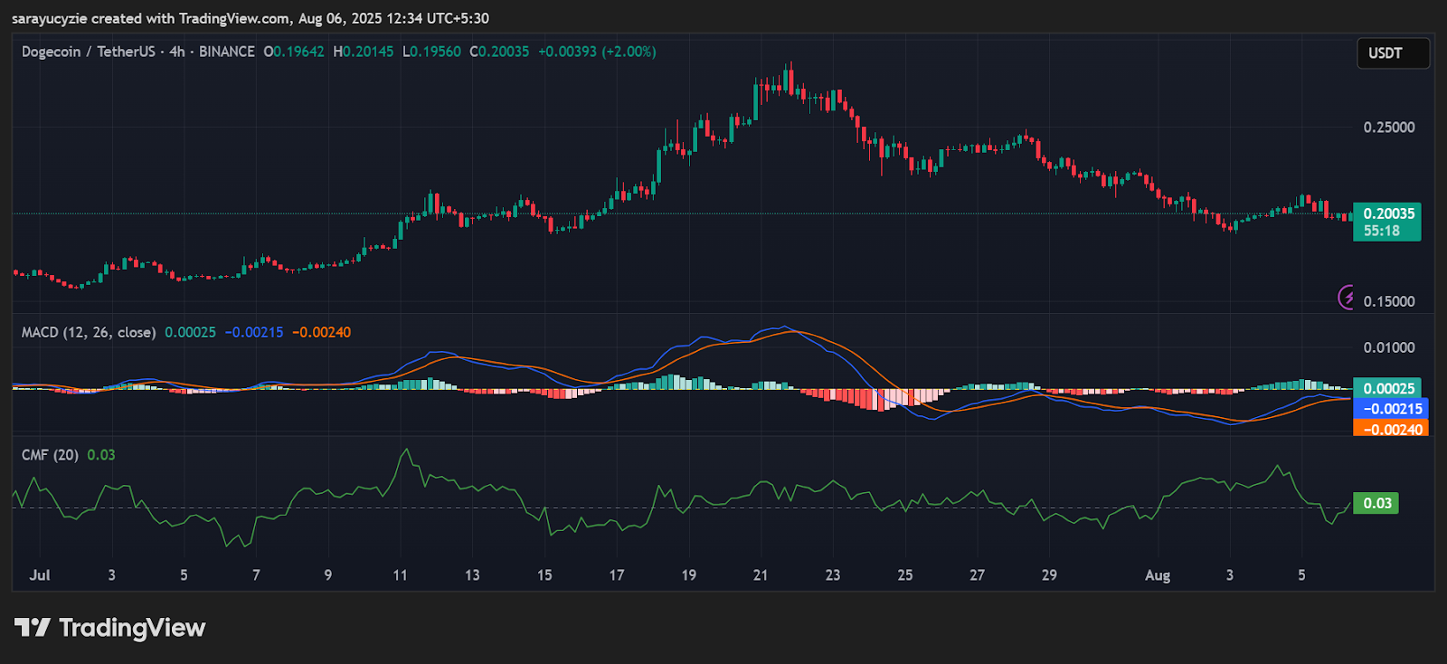Screen dimensions: 1447x664
Task: Click the TradingView logo icon
Action: [33, 627]
